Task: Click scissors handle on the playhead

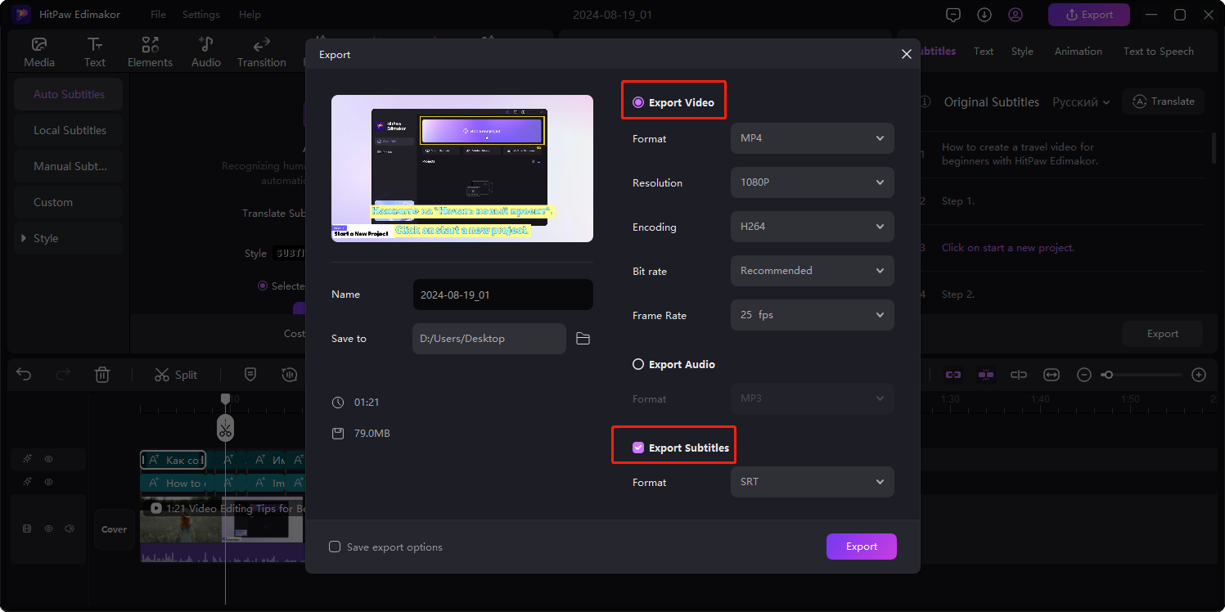Action: click(225, 427)
